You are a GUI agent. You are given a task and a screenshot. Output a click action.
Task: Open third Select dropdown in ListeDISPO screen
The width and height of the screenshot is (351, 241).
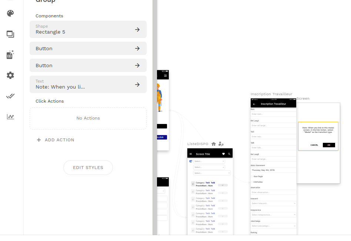[212, 173]
